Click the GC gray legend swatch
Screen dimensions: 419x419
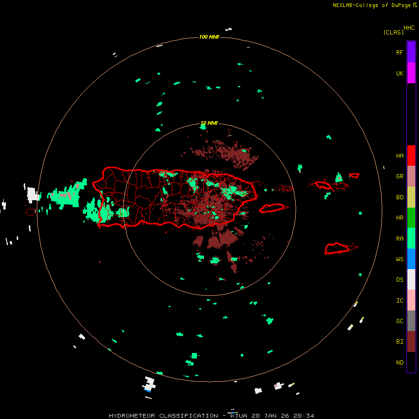click(411, 321)
